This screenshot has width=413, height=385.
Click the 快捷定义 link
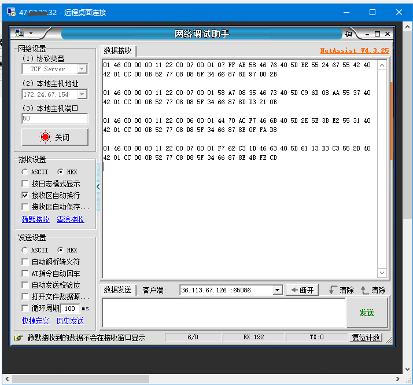coord(35,321)
